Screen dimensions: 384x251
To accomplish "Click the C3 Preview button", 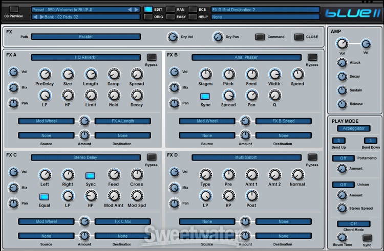I will pos(14,9).
